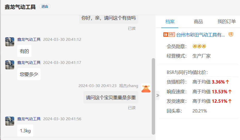
Task: Click the 已读 status under the weight question
Action: pyautogui.click(x=132, y=108)
